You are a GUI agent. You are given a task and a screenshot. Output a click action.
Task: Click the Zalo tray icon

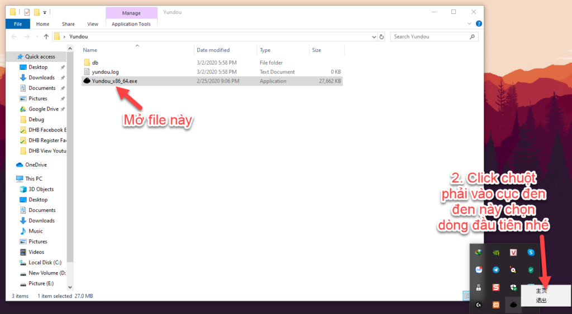tap(478, 270)
